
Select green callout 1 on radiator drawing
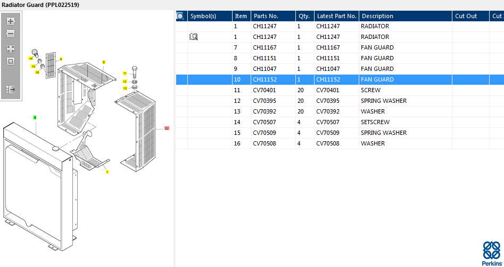pos(35,116)
